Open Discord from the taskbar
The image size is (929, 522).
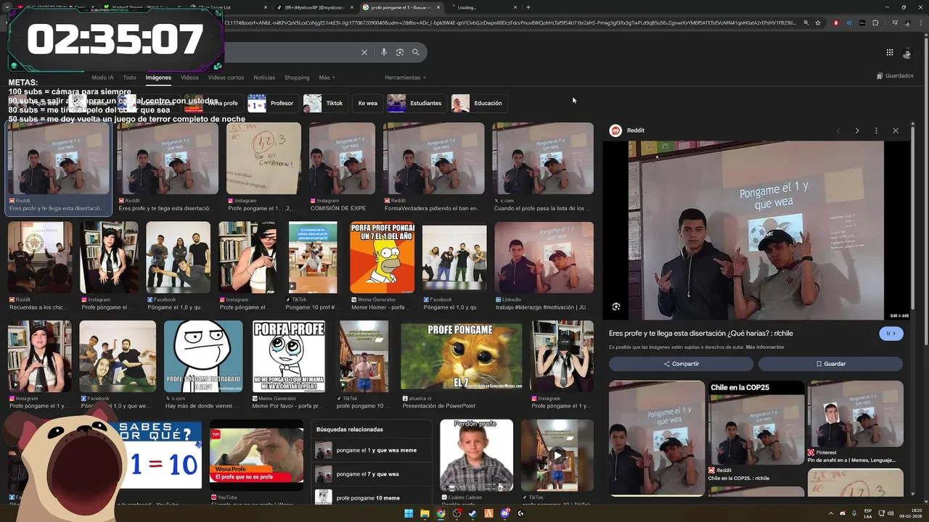coord(504,513)
